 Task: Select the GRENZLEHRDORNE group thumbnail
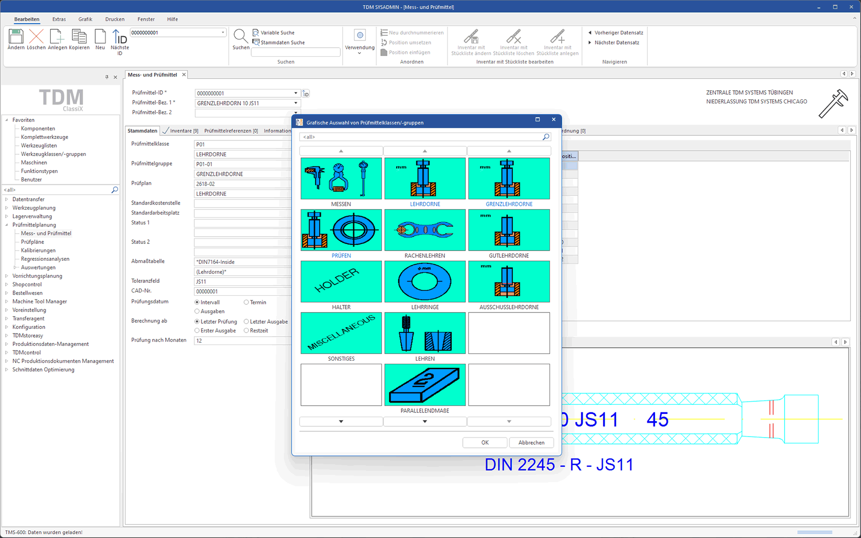click(509, 178)
